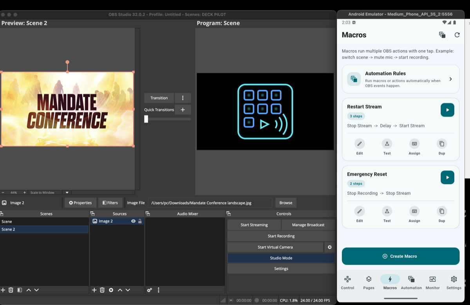Toggle visibility of Image 2 source
Viewport: 470px width, 305px height.
[133, 221]
